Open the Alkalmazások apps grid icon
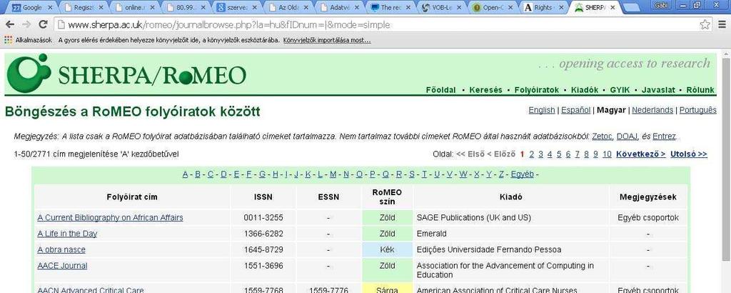Viewport: 731px width, 293px height. (x=8, y=40)
